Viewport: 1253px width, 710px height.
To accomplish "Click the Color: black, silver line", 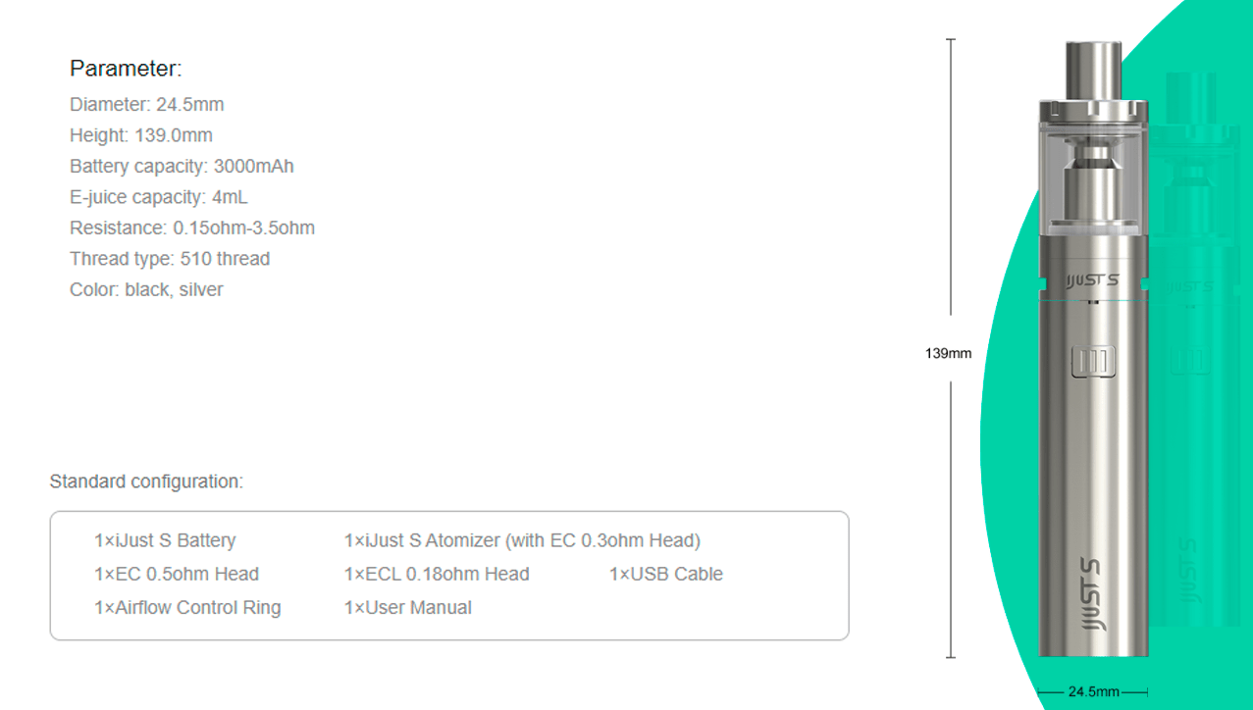I will (146, 290).
